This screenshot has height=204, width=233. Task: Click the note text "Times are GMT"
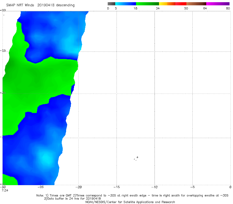(60, 196)
